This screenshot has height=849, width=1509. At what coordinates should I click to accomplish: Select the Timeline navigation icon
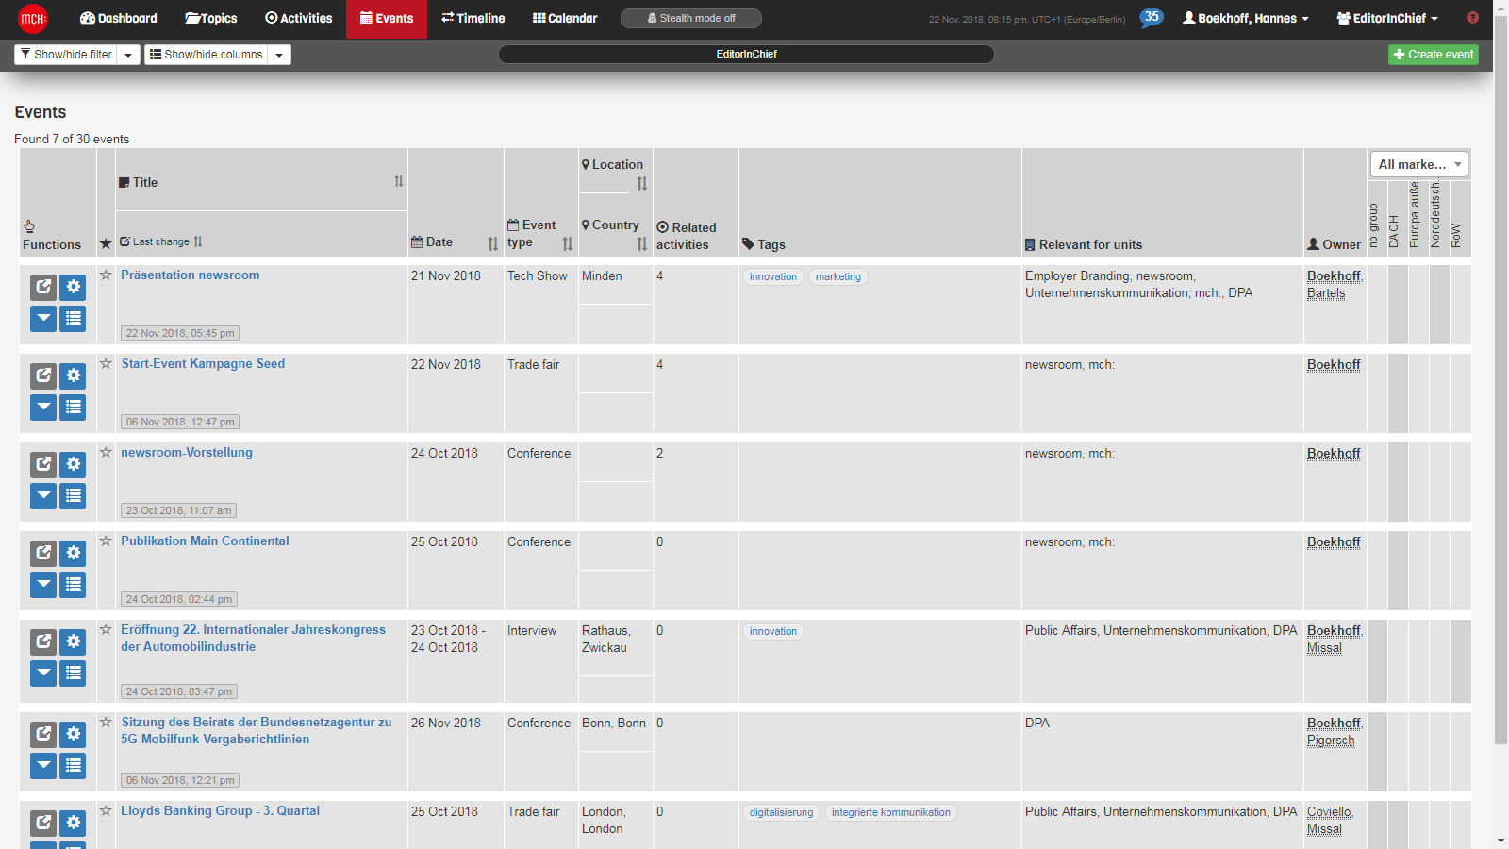(473, 18)
